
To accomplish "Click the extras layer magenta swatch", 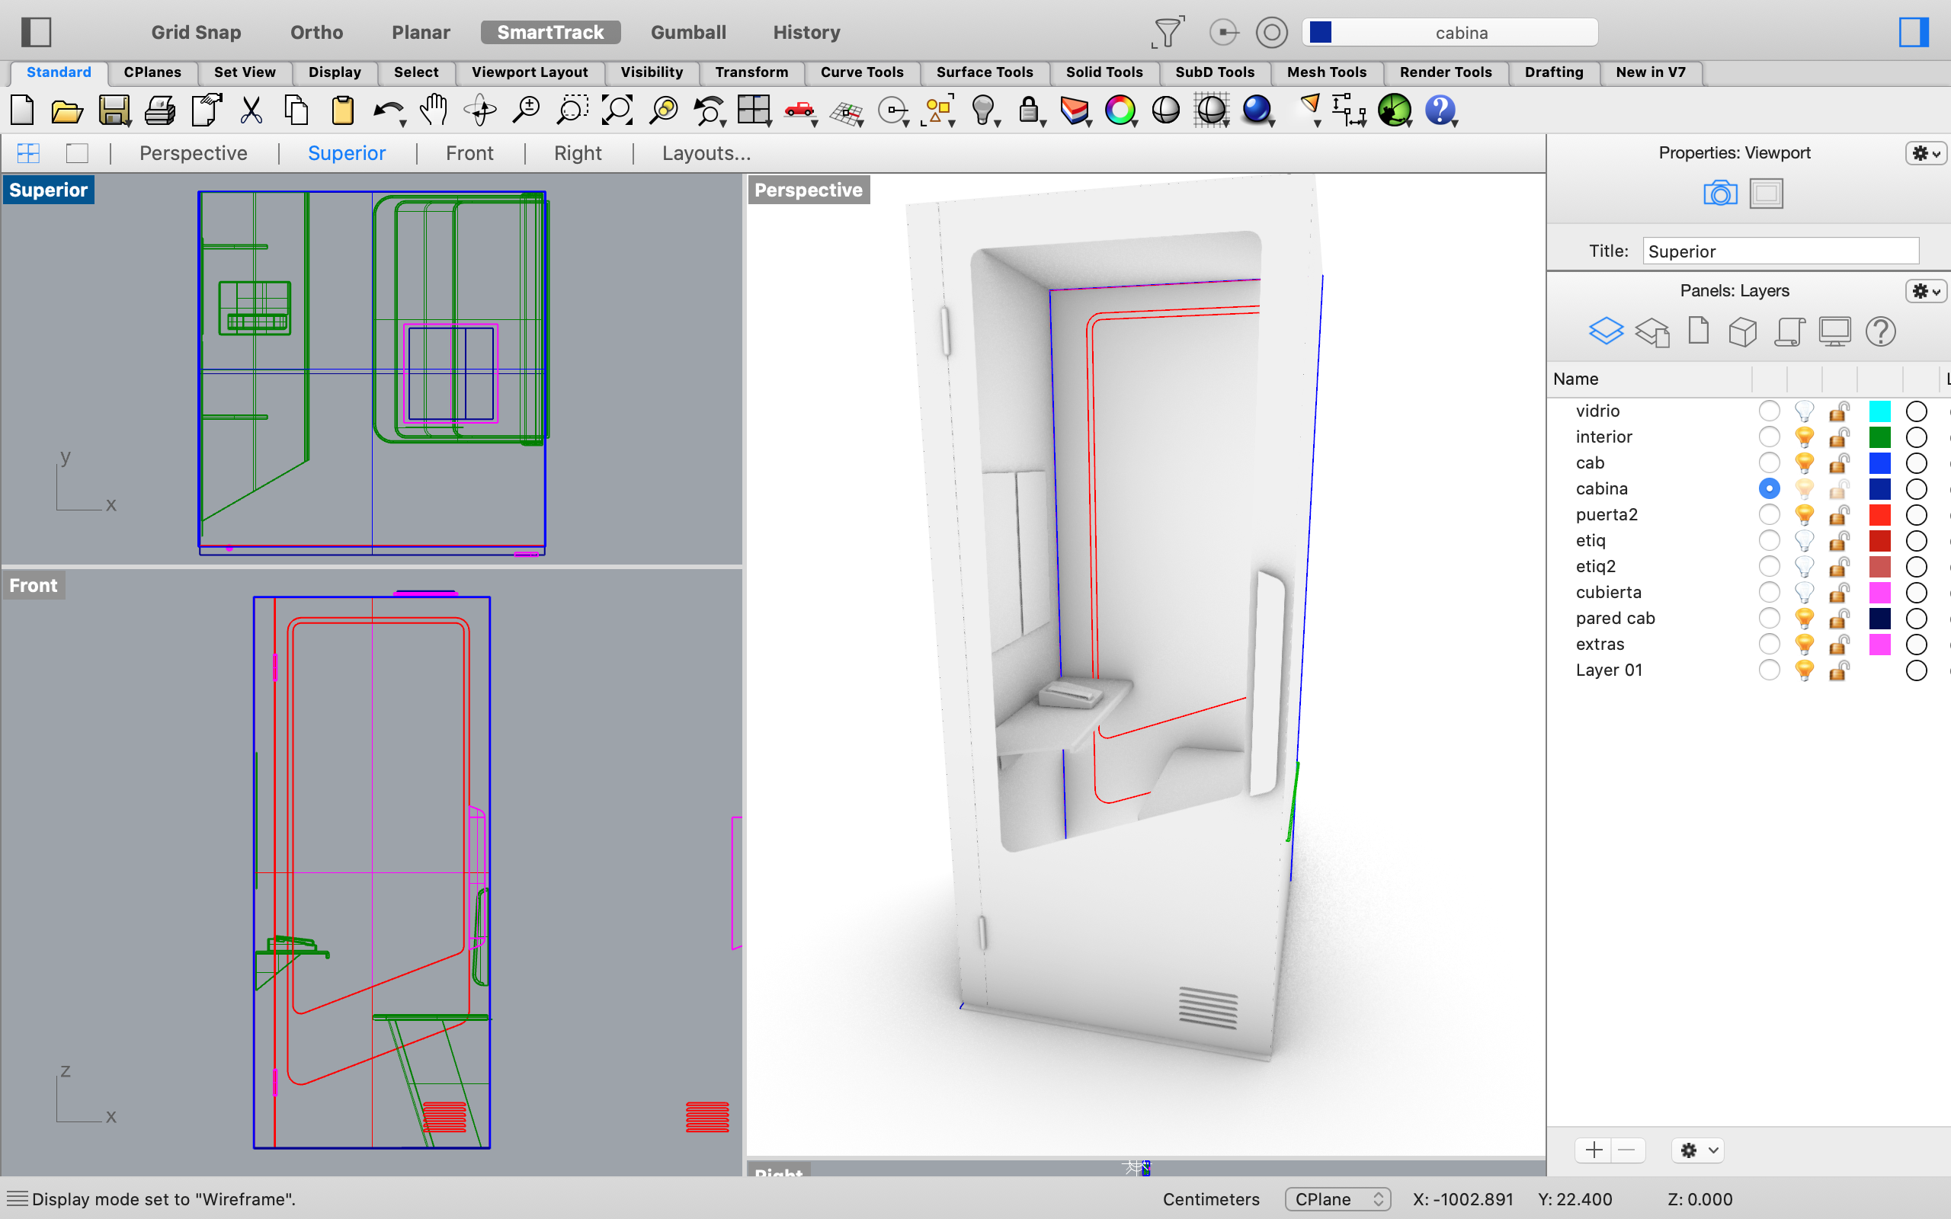I will (x=1879, y=645).
